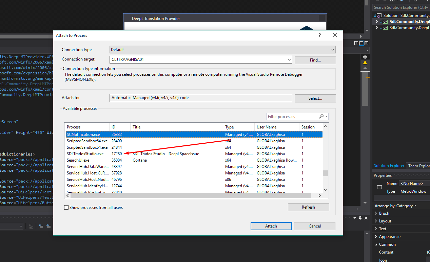Sort by the User Name column header
The height and width of the screenshot is (262, 430).
[x=277, y=127]
